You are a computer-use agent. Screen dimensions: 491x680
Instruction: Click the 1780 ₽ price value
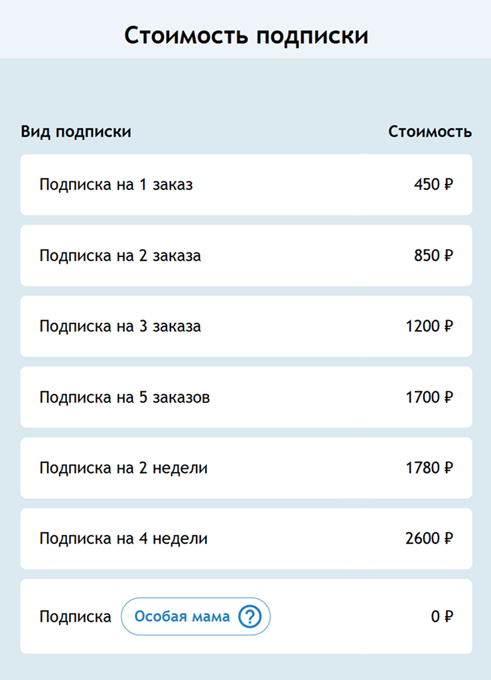pos(429,468)
